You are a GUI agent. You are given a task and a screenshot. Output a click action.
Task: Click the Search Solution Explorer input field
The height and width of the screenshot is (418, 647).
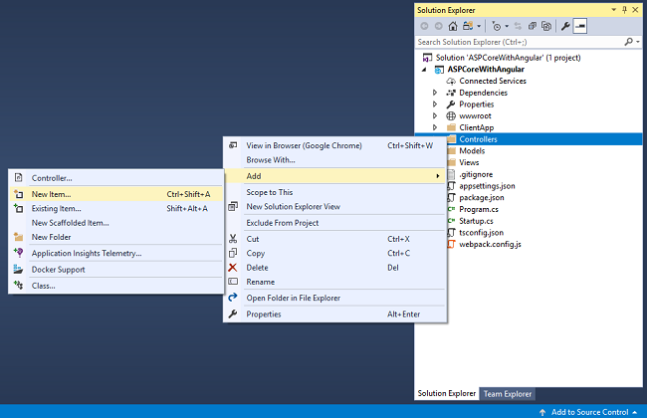coord(519,42)
